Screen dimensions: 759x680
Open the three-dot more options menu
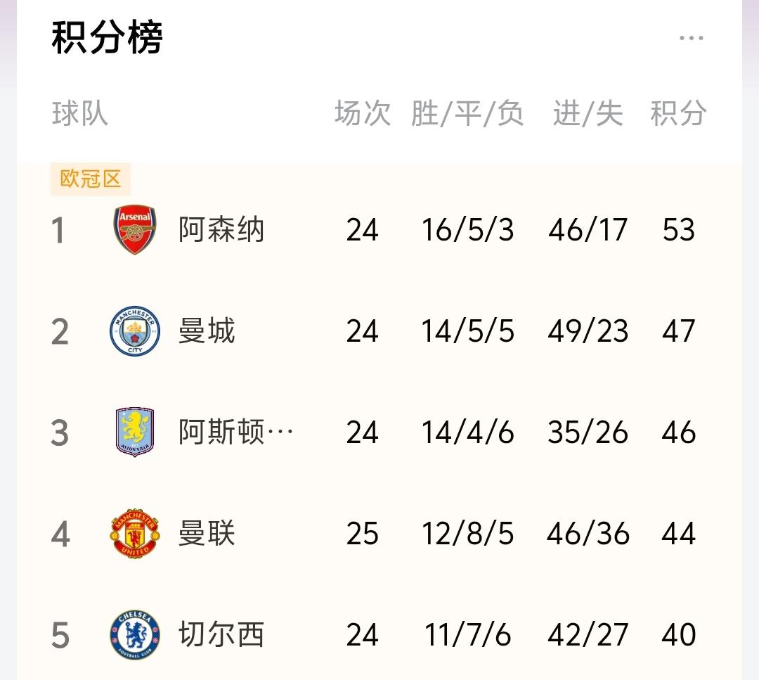click(692, 38)
